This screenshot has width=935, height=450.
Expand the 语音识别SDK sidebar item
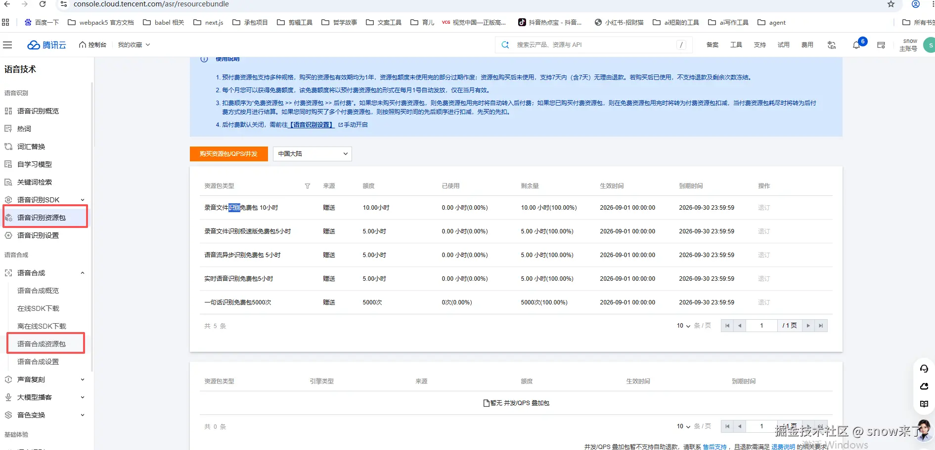point(83,200)
